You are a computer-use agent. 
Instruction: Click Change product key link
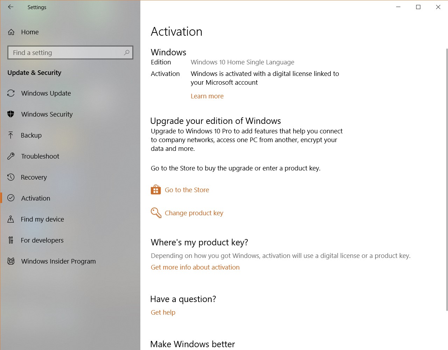point(194,213)
